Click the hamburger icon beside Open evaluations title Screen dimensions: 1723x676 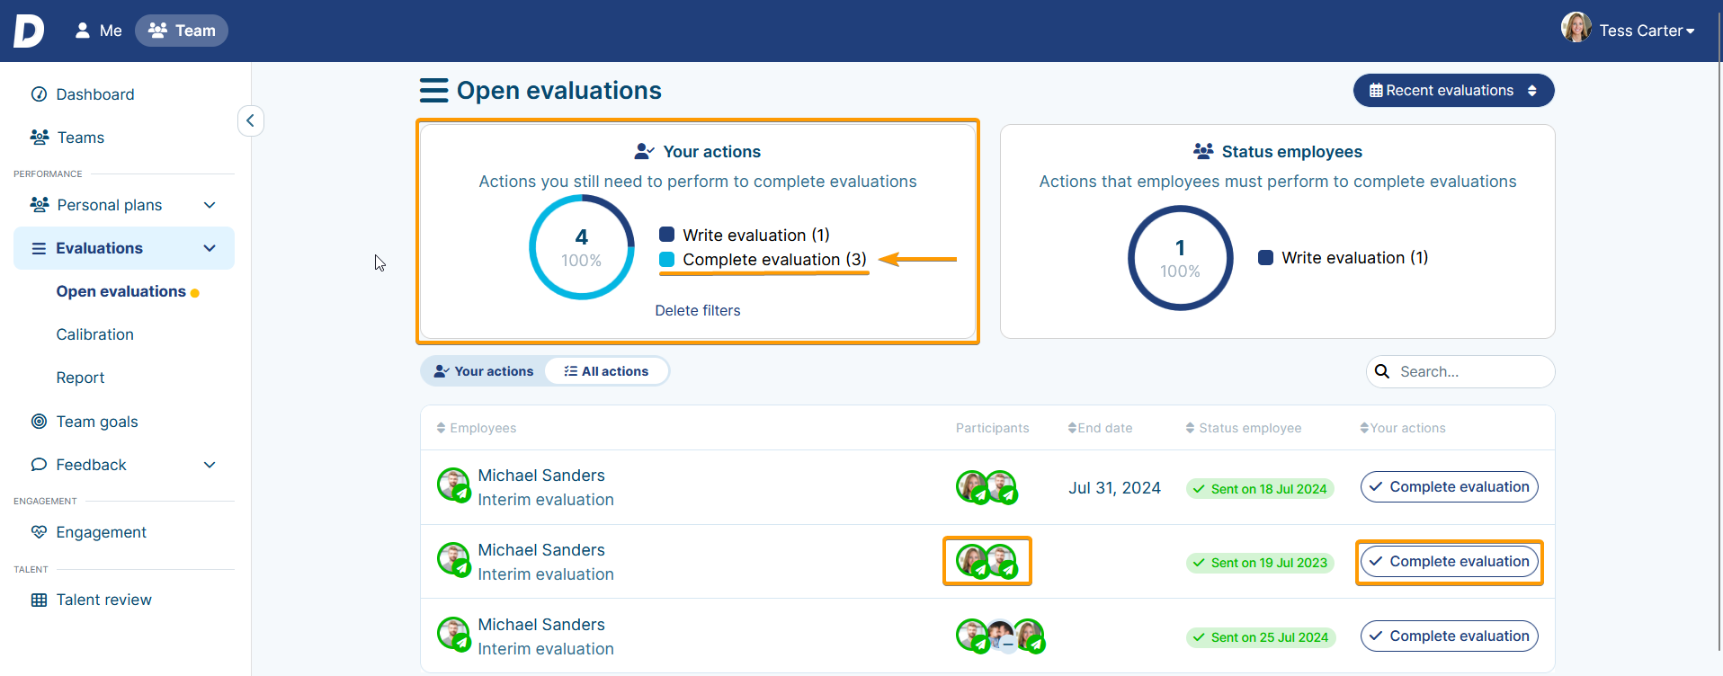coord(434,91)
